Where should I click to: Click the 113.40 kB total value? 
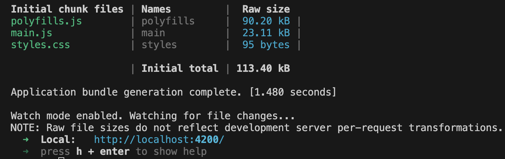[263, 68]
